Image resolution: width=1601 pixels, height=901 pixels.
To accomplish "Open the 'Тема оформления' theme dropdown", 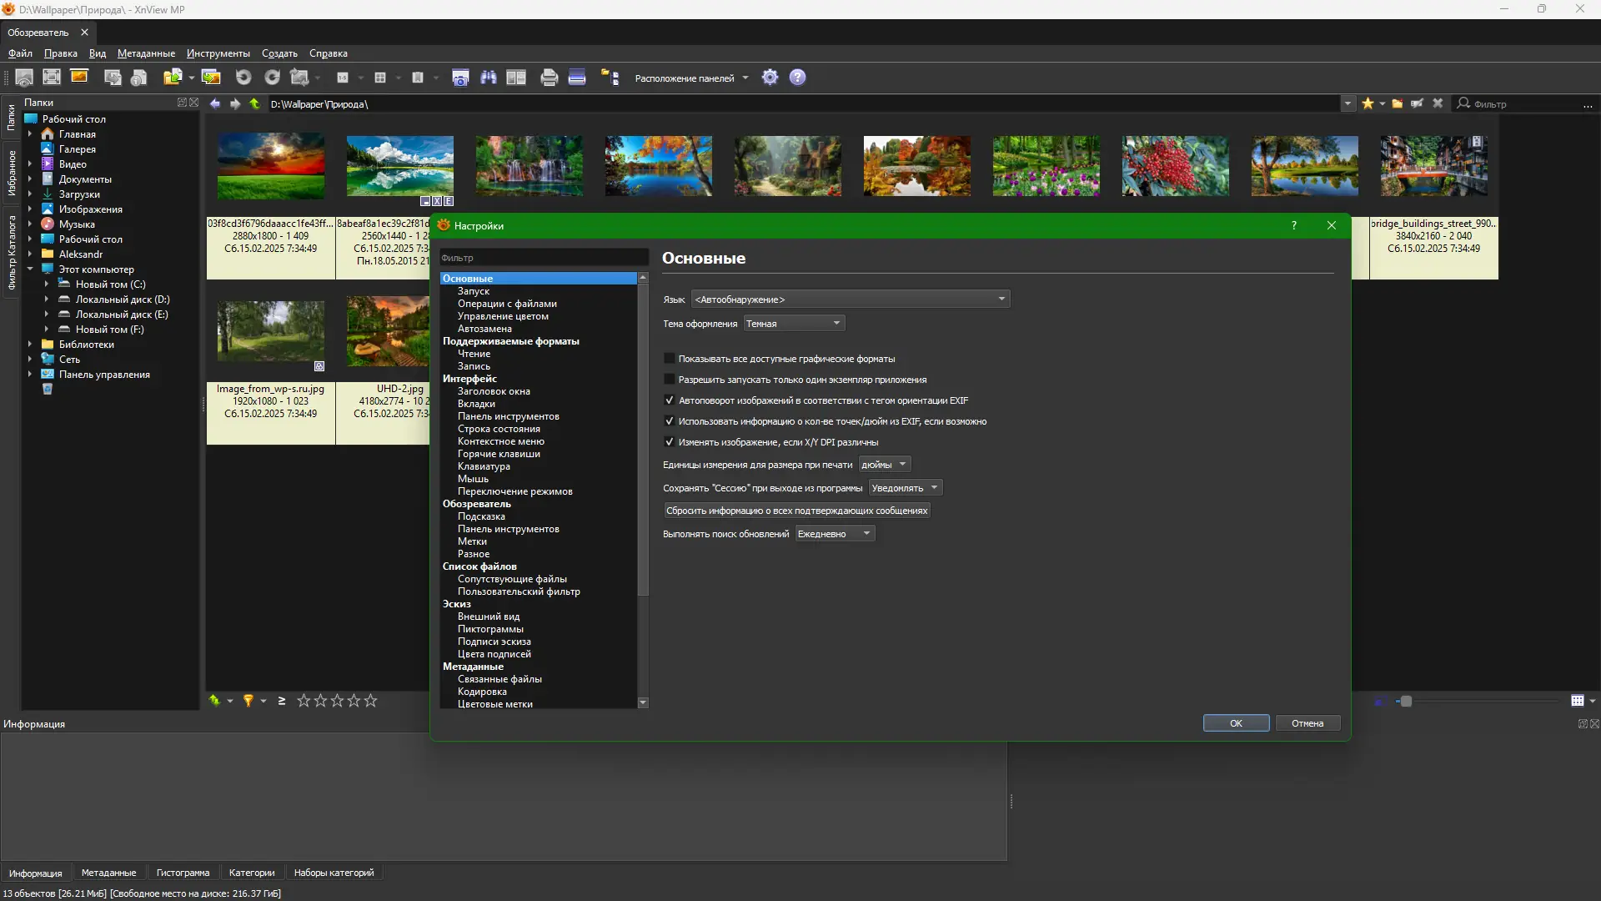I will 794,324.
